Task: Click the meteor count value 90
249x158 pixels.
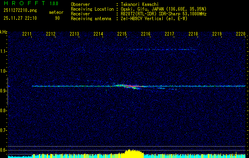Action: [57, 18]
